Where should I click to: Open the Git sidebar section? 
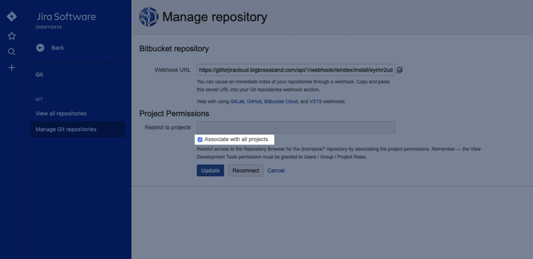pos(40,75)
